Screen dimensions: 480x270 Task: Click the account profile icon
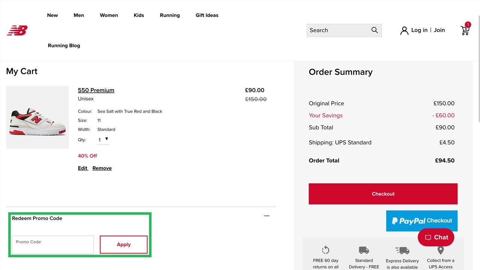point(404,30)
